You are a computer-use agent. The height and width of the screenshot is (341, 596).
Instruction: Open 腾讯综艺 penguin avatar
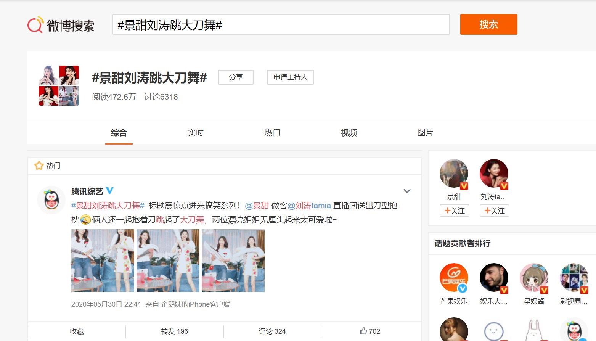click(x=51, y=200)
